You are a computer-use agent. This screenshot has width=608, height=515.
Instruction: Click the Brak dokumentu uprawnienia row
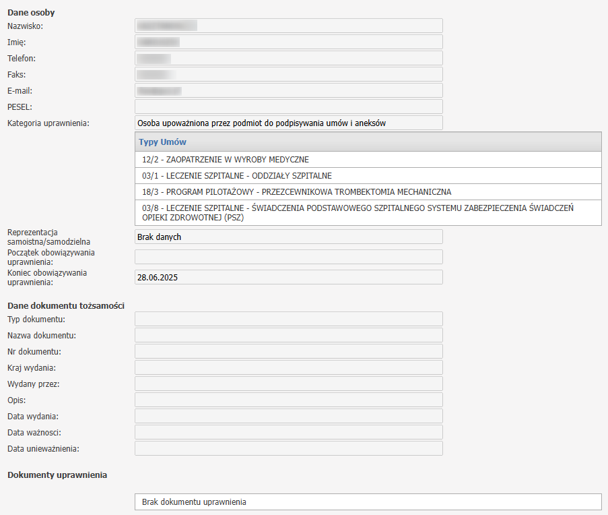point(368,502)
